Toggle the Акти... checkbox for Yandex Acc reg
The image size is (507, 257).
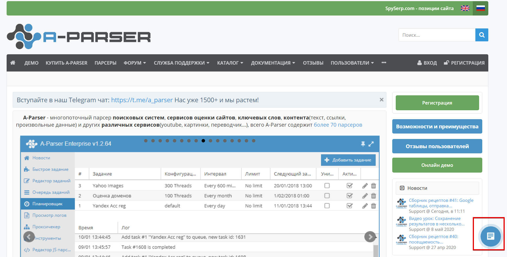350,206
